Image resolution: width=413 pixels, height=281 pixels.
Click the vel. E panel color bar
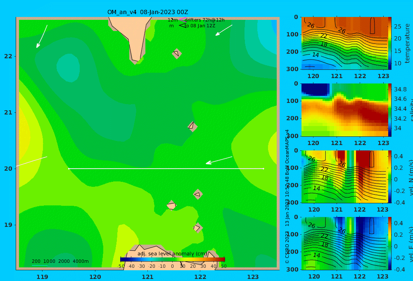point(390,243)
